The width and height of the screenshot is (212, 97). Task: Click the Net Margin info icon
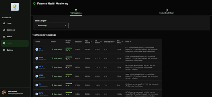tap(91, 42)
